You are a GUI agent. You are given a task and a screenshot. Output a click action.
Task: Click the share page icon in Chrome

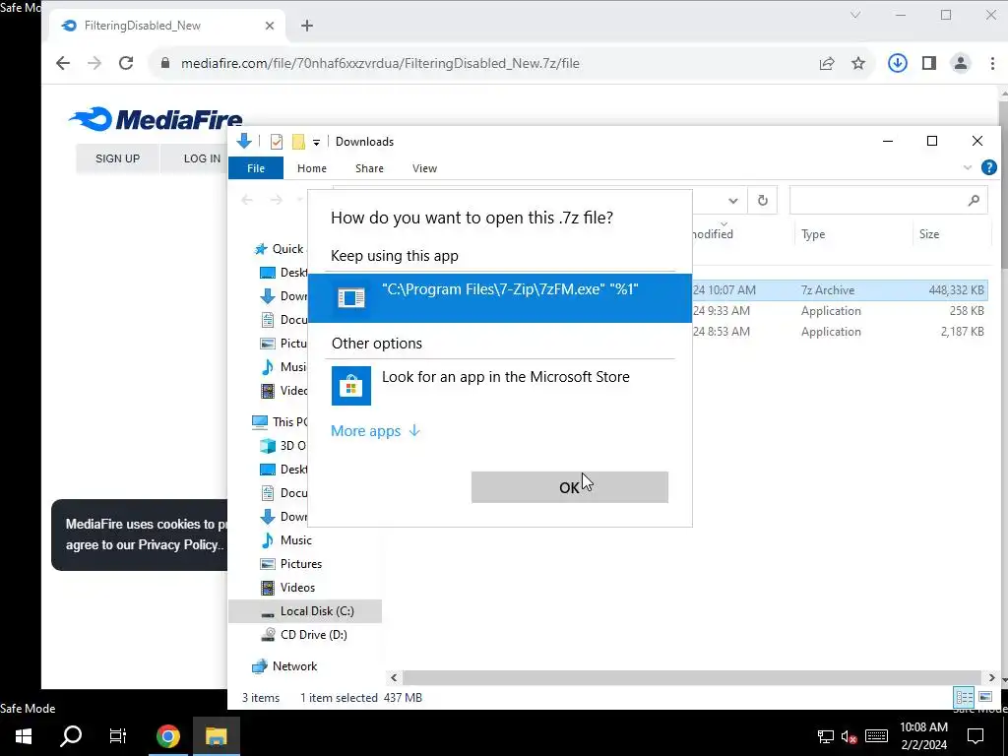[x=827, y=63]
